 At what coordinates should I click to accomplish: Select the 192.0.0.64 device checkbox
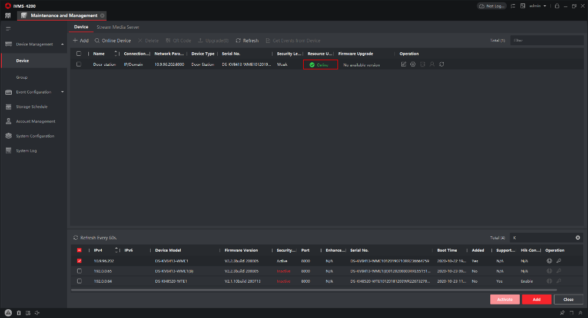pyautogui.click(x=79, y=282)
